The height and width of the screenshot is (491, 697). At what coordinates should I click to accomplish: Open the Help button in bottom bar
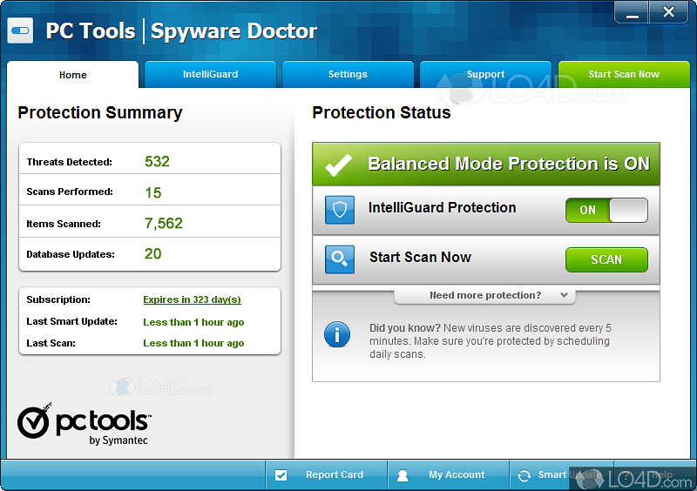[655, 475]
